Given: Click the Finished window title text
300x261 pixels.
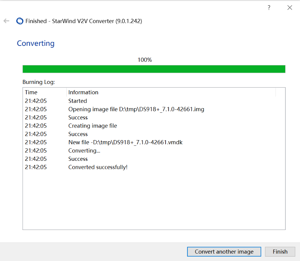Looking at the screenshot, I should tap(84, 21).
